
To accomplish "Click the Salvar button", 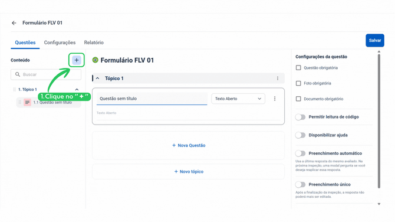I will 375,40.
